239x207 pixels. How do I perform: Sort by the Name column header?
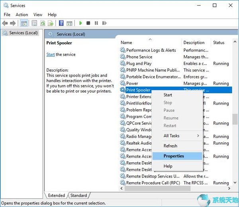[x=150, y=43]
